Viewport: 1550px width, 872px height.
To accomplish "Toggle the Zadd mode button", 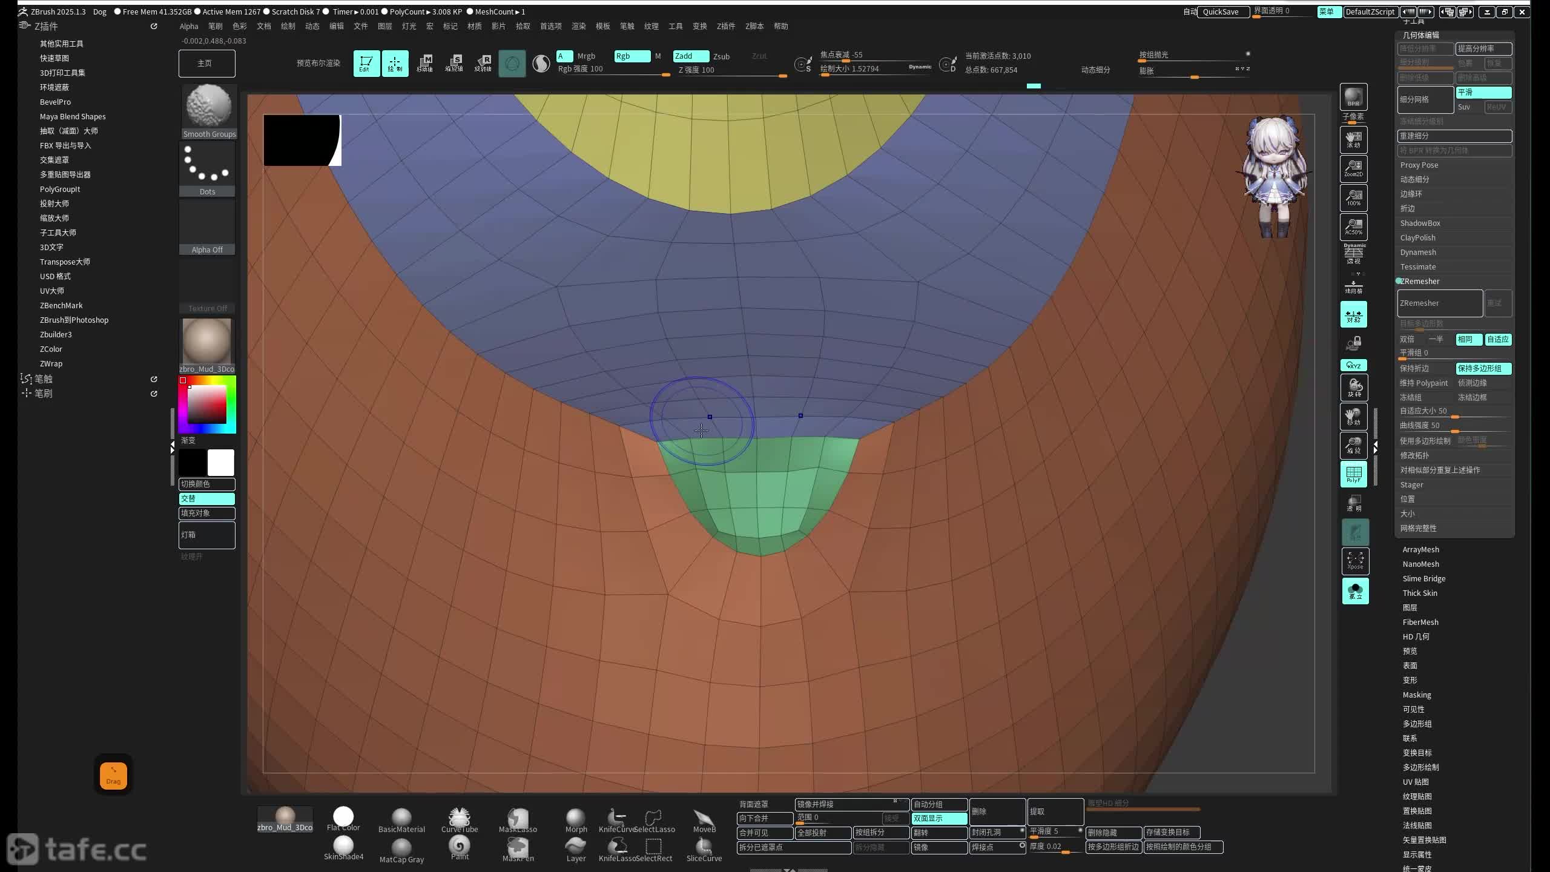I will pos(691,56).
